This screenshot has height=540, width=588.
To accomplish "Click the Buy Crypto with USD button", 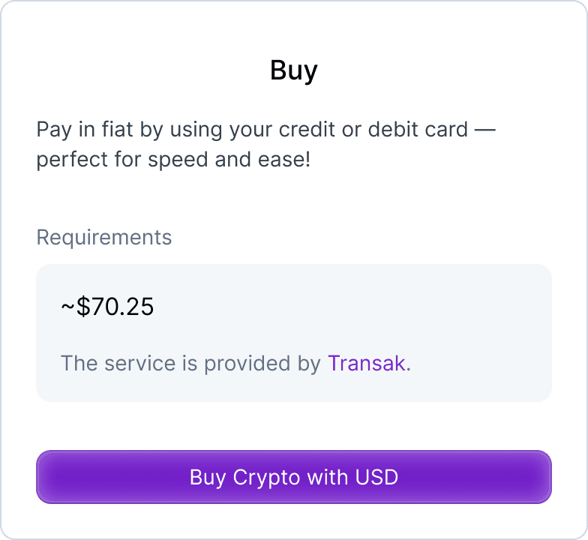I will click(293, 477).
